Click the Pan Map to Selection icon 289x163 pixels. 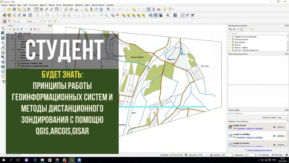coord(42,10)
